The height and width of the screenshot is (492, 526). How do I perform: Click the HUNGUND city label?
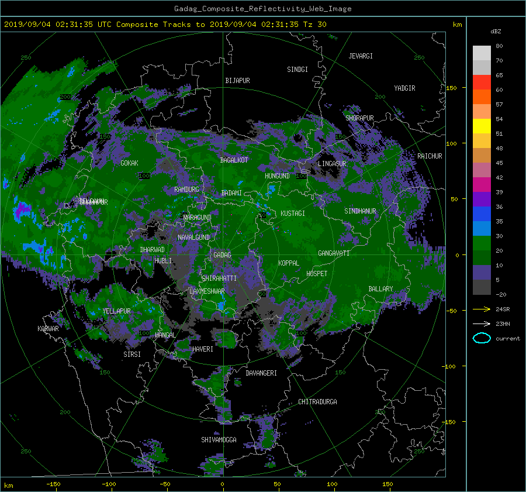pos(277,176)
